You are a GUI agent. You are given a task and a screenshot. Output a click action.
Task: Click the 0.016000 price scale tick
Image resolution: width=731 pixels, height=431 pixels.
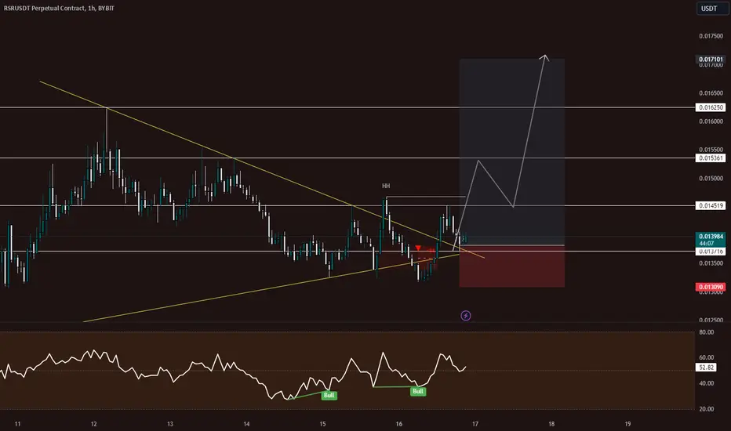(711, 121)
